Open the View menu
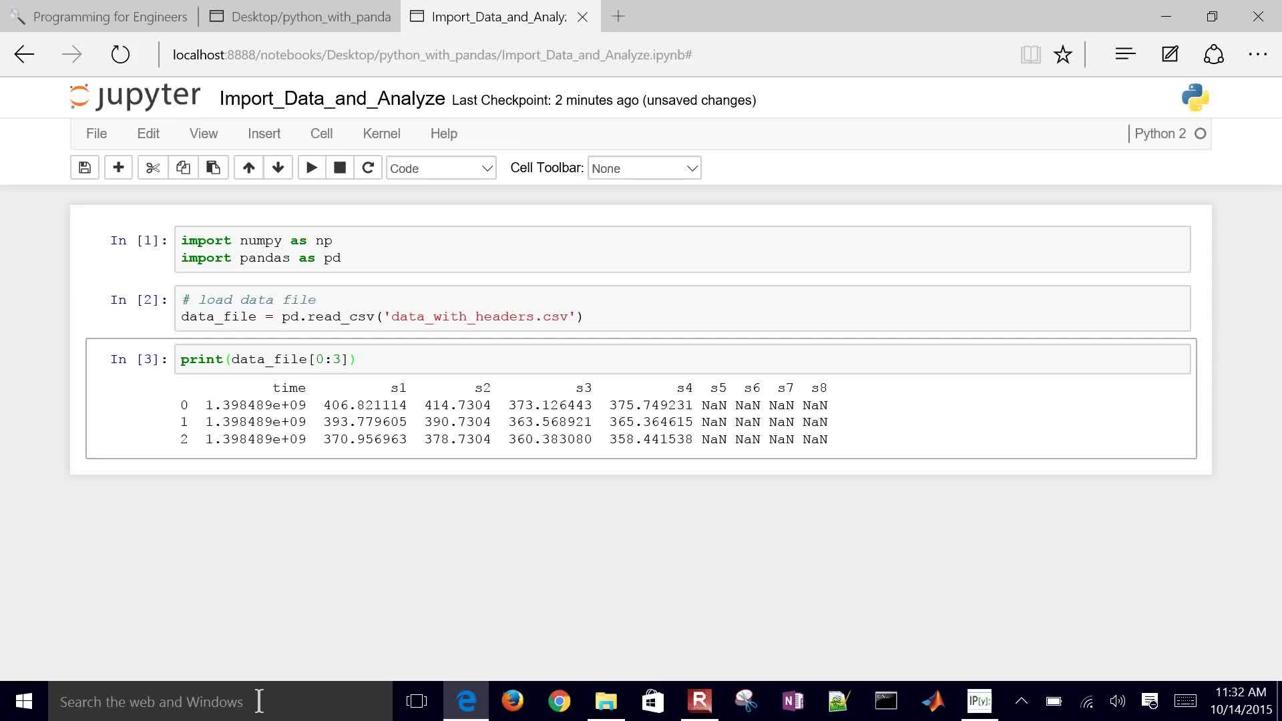 point(204,134)
